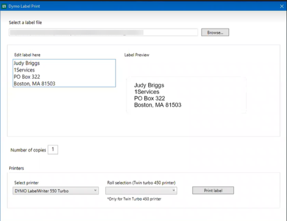Click '1Services' line in edit box
287x221 pixels.
24,70
